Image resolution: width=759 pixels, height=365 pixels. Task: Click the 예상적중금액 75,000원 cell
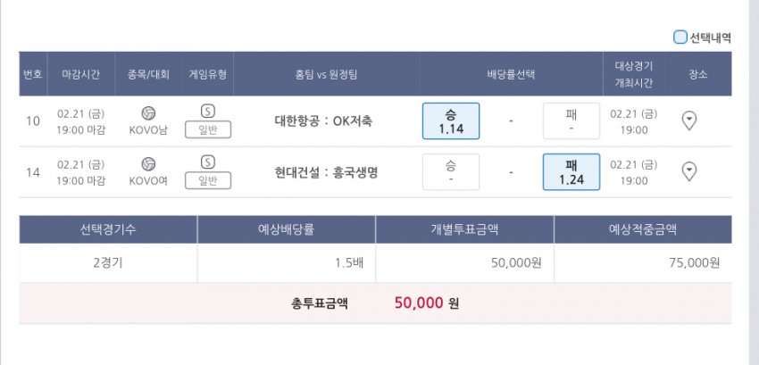coord(643,263)
